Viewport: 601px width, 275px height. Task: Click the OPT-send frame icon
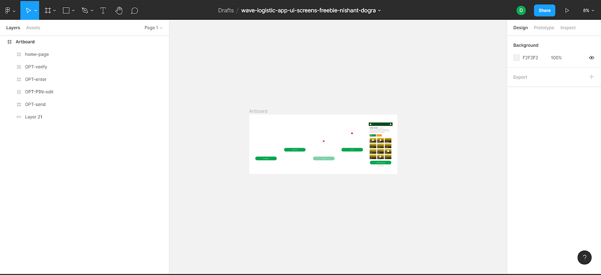19,104
